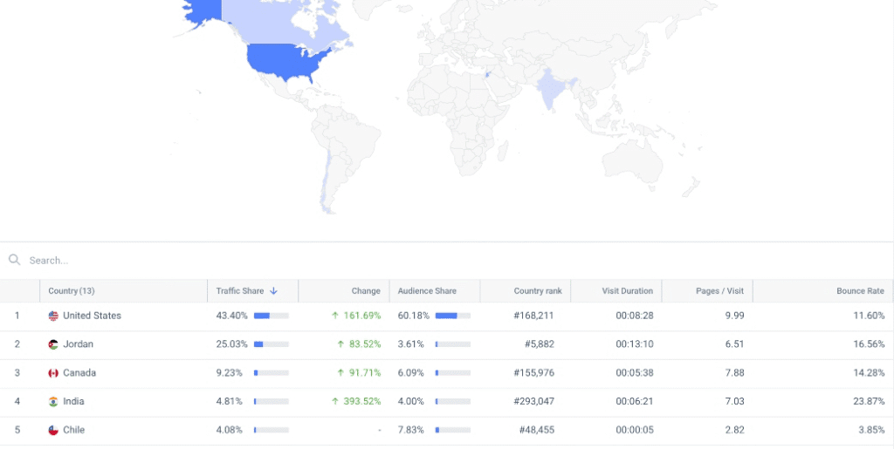Sort by Audience Share column header
894x449 pixels.
tap(427, 291)
